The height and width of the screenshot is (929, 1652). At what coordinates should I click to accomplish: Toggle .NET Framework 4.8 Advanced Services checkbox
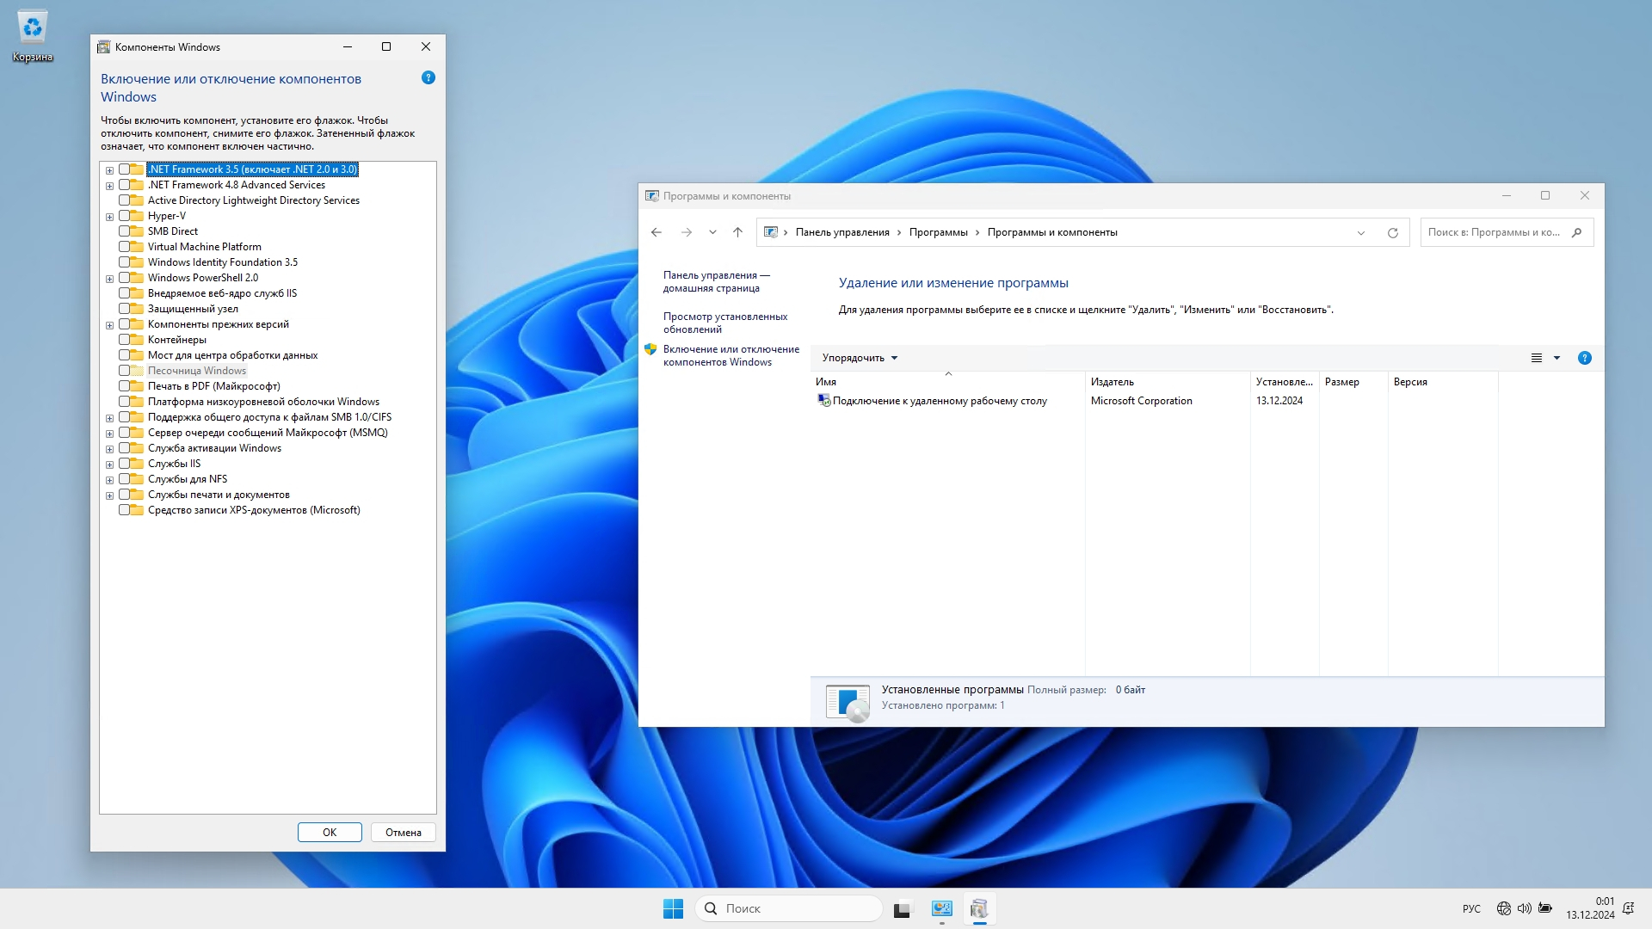[x=125, y=185]
